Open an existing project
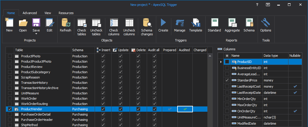The width and height of the screenshot is (308, 127). tap(23, 25)
